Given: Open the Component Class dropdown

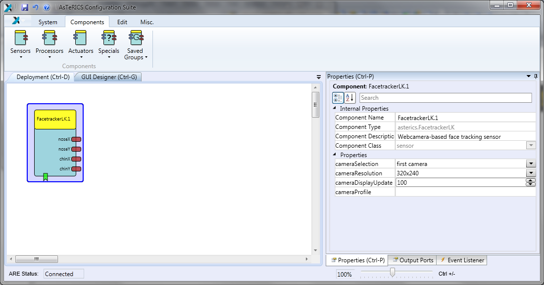Looking at the screenshot, I should (531, 145).
